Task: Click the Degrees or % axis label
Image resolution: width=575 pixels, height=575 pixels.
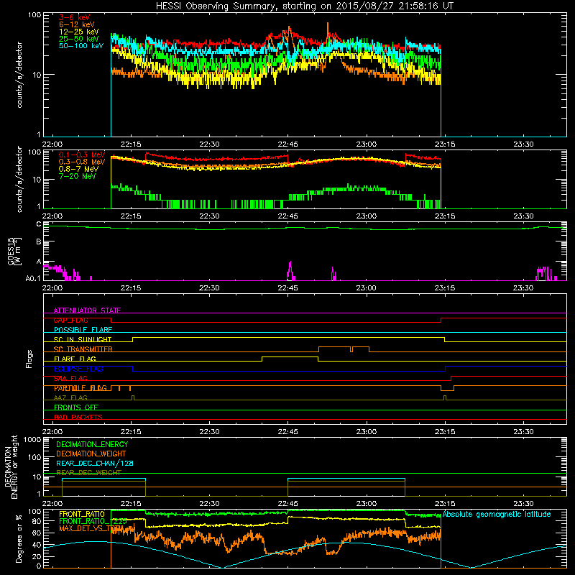Action: click(x=19, y=538)
